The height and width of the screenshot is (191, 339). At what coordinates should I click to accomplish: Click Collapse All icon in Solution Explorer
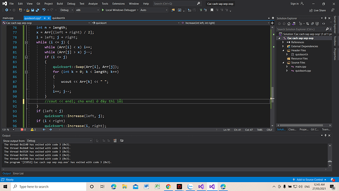point(312,24)
